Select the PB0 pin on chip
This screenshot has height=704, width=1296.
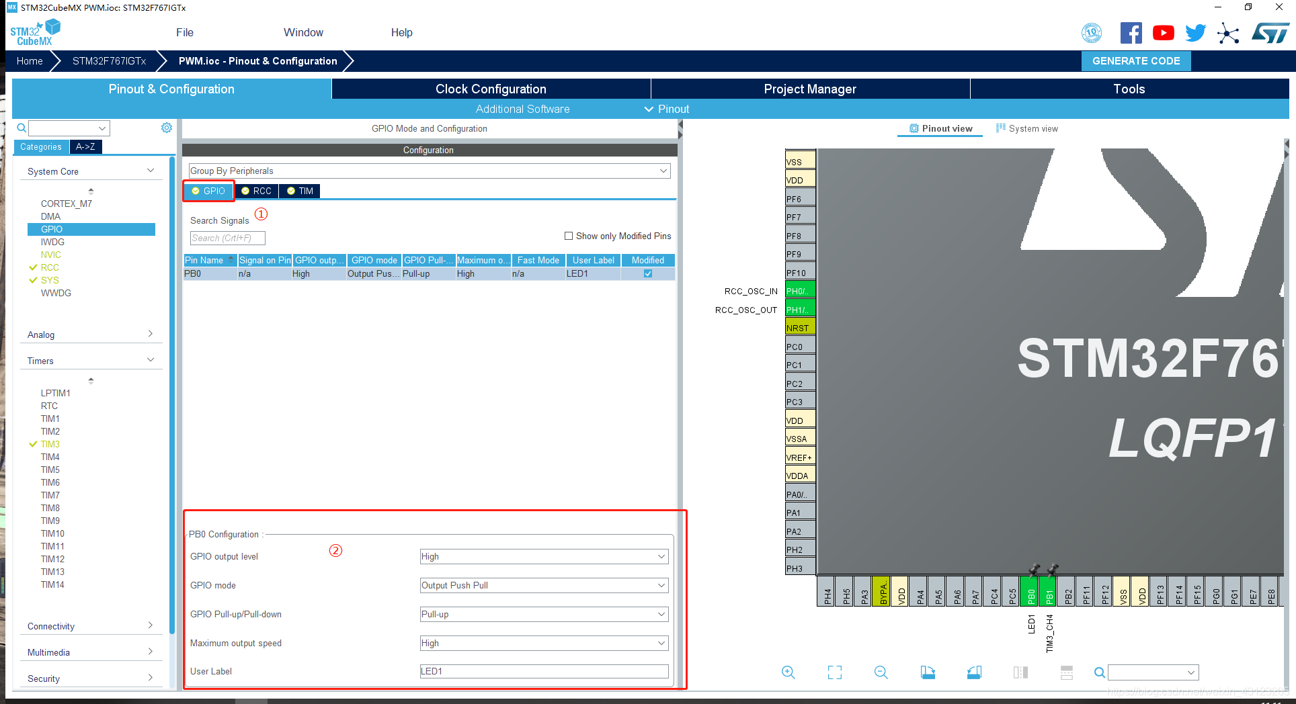[x=1030, y=591]
